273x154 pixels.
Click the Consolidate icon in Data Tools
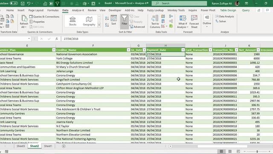[171, 16]
